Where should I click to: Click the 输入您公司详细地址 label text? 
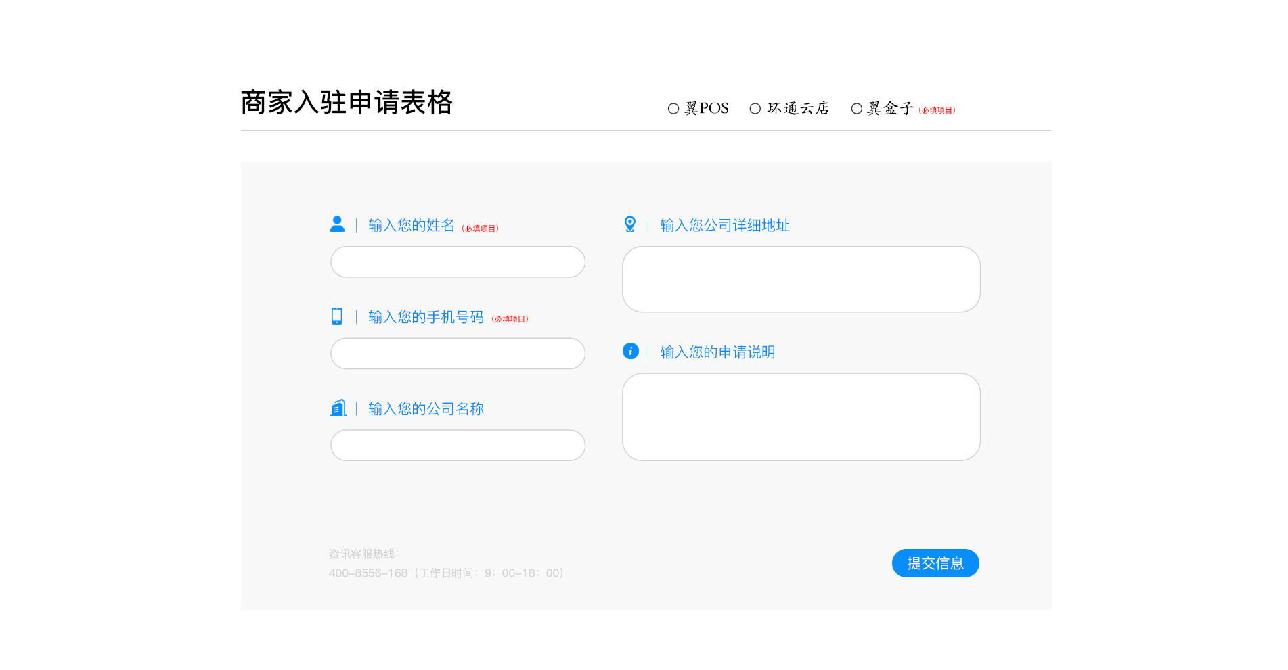[x=724, y=225]
